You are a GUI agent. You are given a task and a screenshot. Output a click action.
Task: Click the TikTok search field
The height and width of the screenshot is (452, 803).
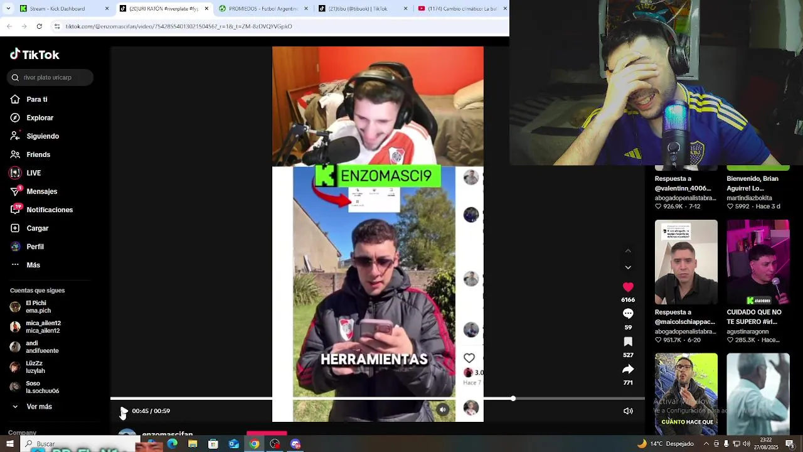pos(51,78)
